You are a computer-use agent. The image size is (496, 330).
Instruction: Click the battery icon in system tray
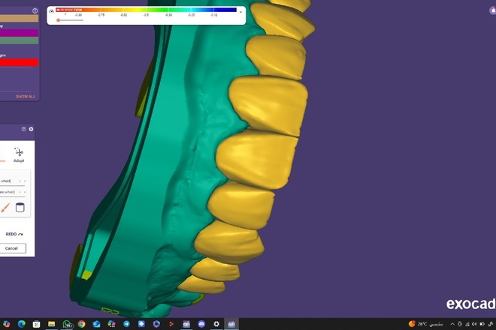(482, 324)
